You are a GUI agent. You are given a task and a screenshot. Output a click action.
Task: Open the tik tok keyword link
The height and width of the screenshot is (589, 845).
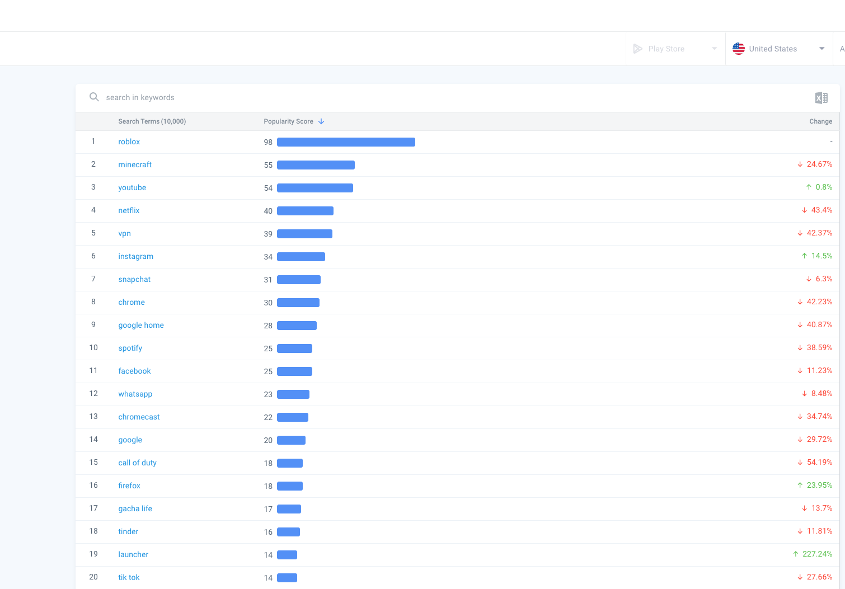(x=129, y=578)
